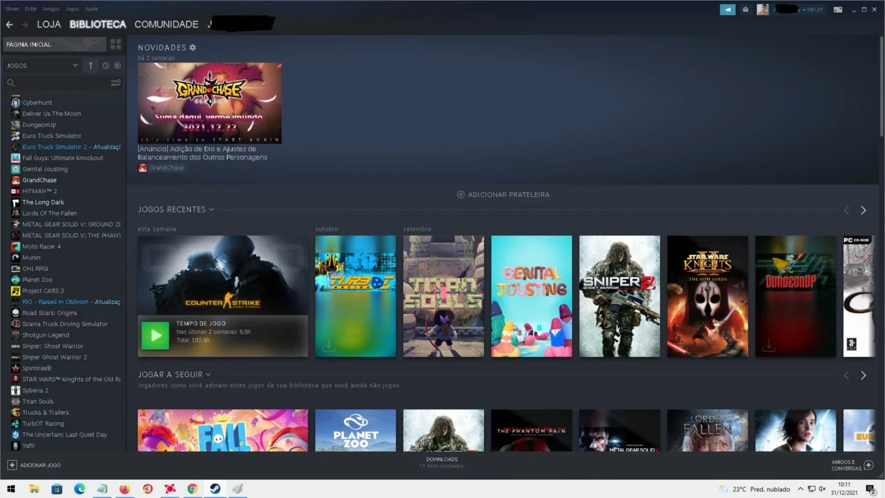The image size is (885, 498).
Task: Open the Amigos menu
Action: pyautogui.click(x=51, y=9)
